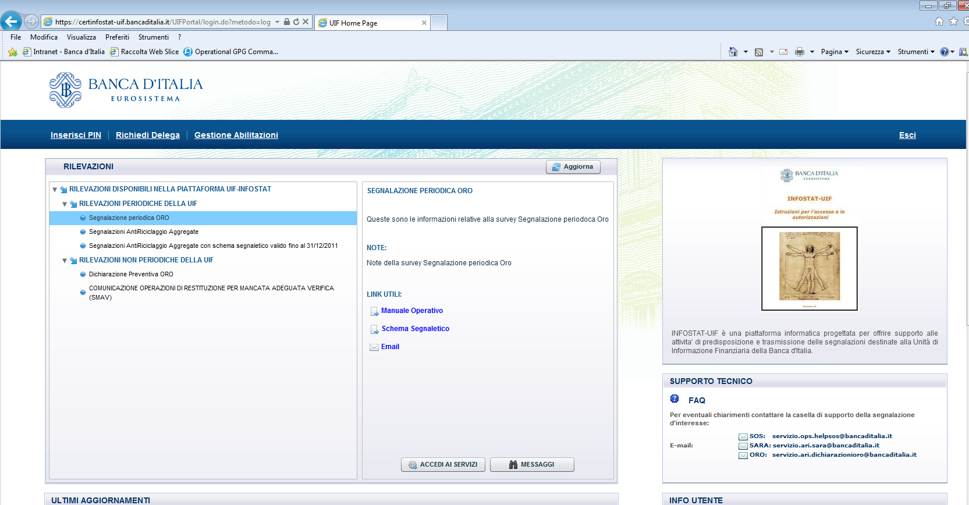Click the read mail icon in command bar
Viewport: 969px width, 505px height.
pos(783,52)
